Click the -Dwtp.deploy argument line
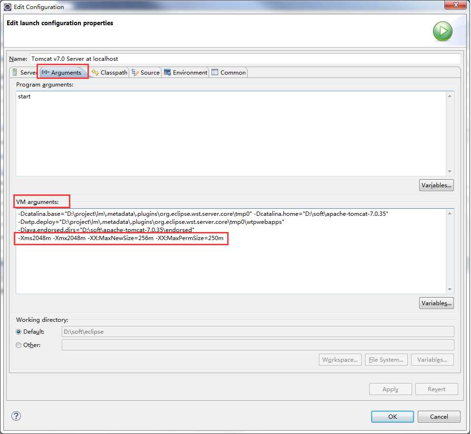Image resolution: width=471 pixels, height=434 pixels. tap(151, 222)
